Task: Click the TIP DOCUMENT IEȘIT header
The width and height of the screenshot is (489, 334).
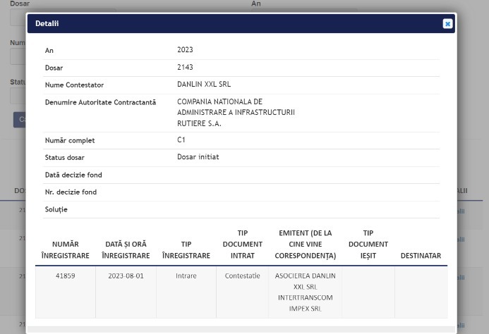Action: tap(368, 245)
